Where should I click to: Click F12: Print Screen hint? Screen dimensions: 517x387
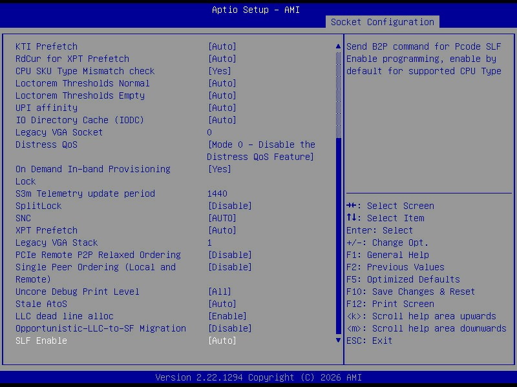tap(390, 304)
